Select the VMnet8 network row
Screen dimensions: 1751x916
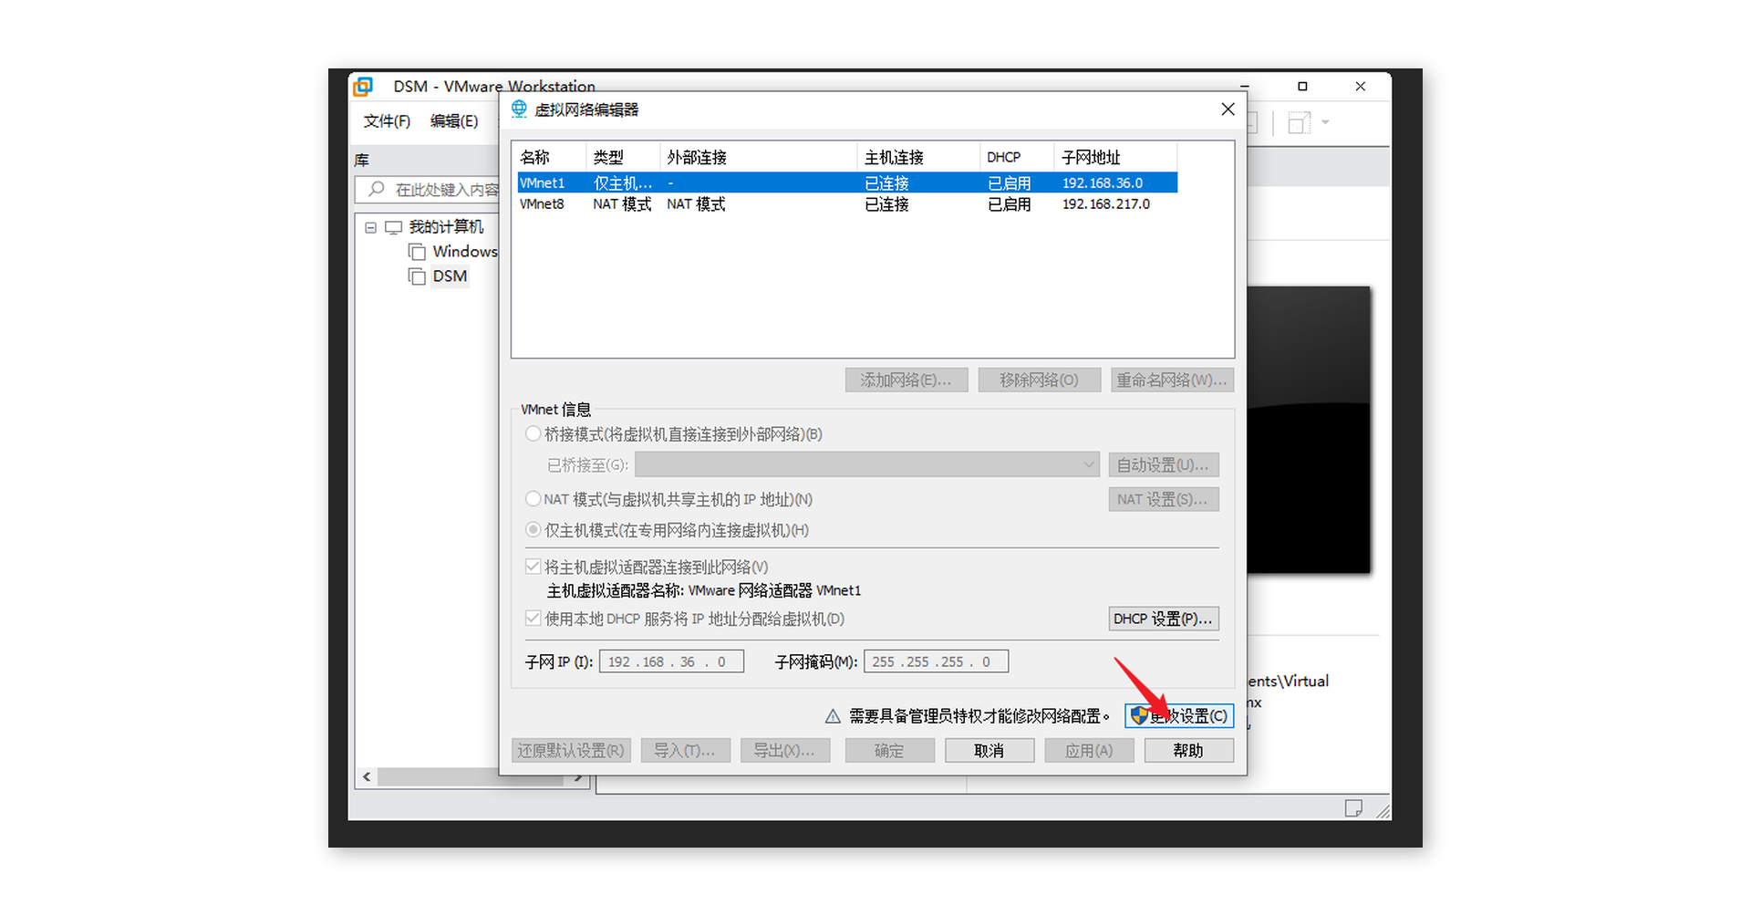847,204
